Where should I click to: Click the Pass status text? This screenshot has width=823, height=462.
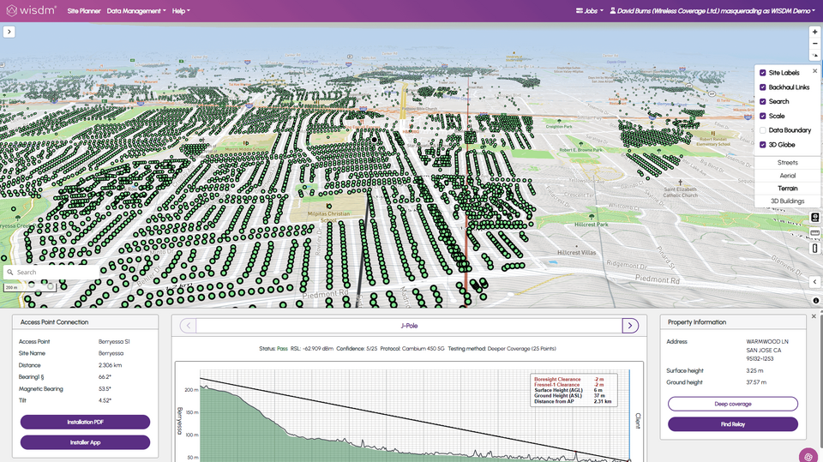(282, 349)
